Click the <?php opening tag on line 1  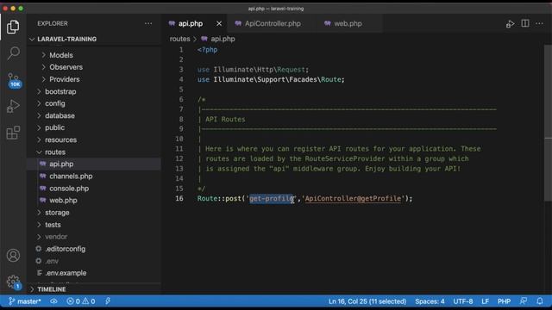(x=207, y=50)
